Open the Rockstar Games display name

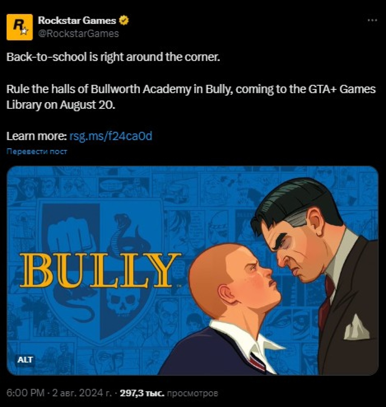pyautogui.click(x=77, y=20)
